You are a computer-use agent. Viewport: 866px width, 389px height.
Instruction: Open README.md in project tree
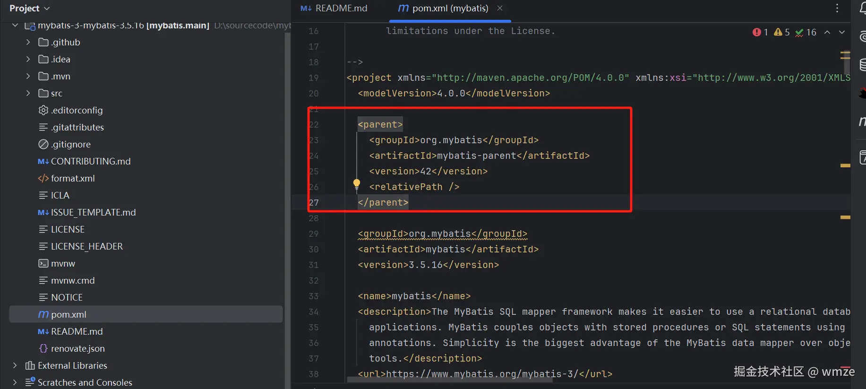pos(77,331)
